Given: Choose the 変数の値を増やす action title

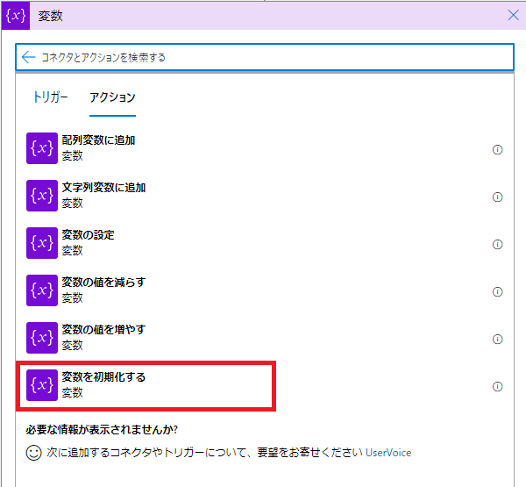Looking at the screenshot, I should 103,329.
